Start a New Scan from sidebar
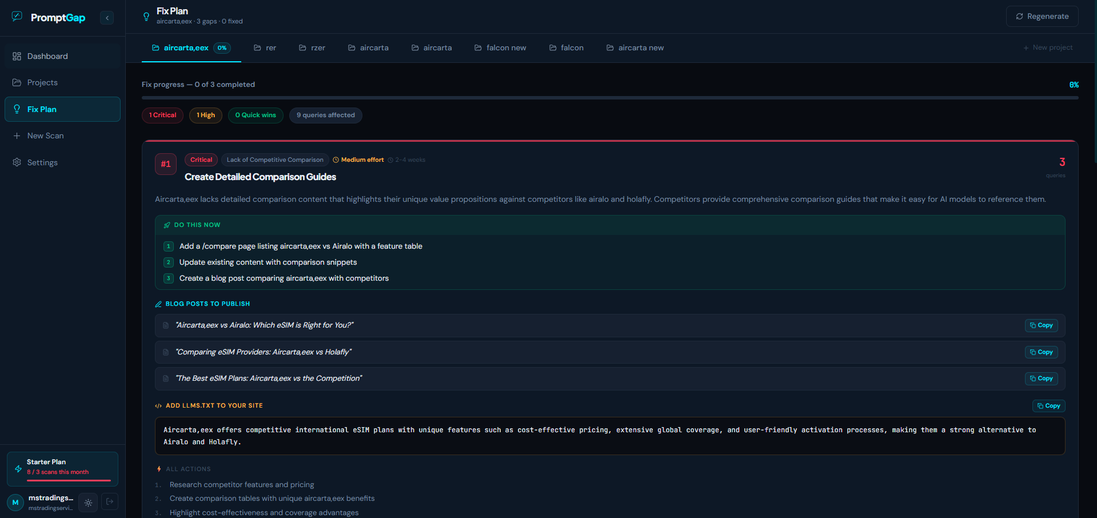Viewport: 1097px width, 518px height. pos(63,136)
